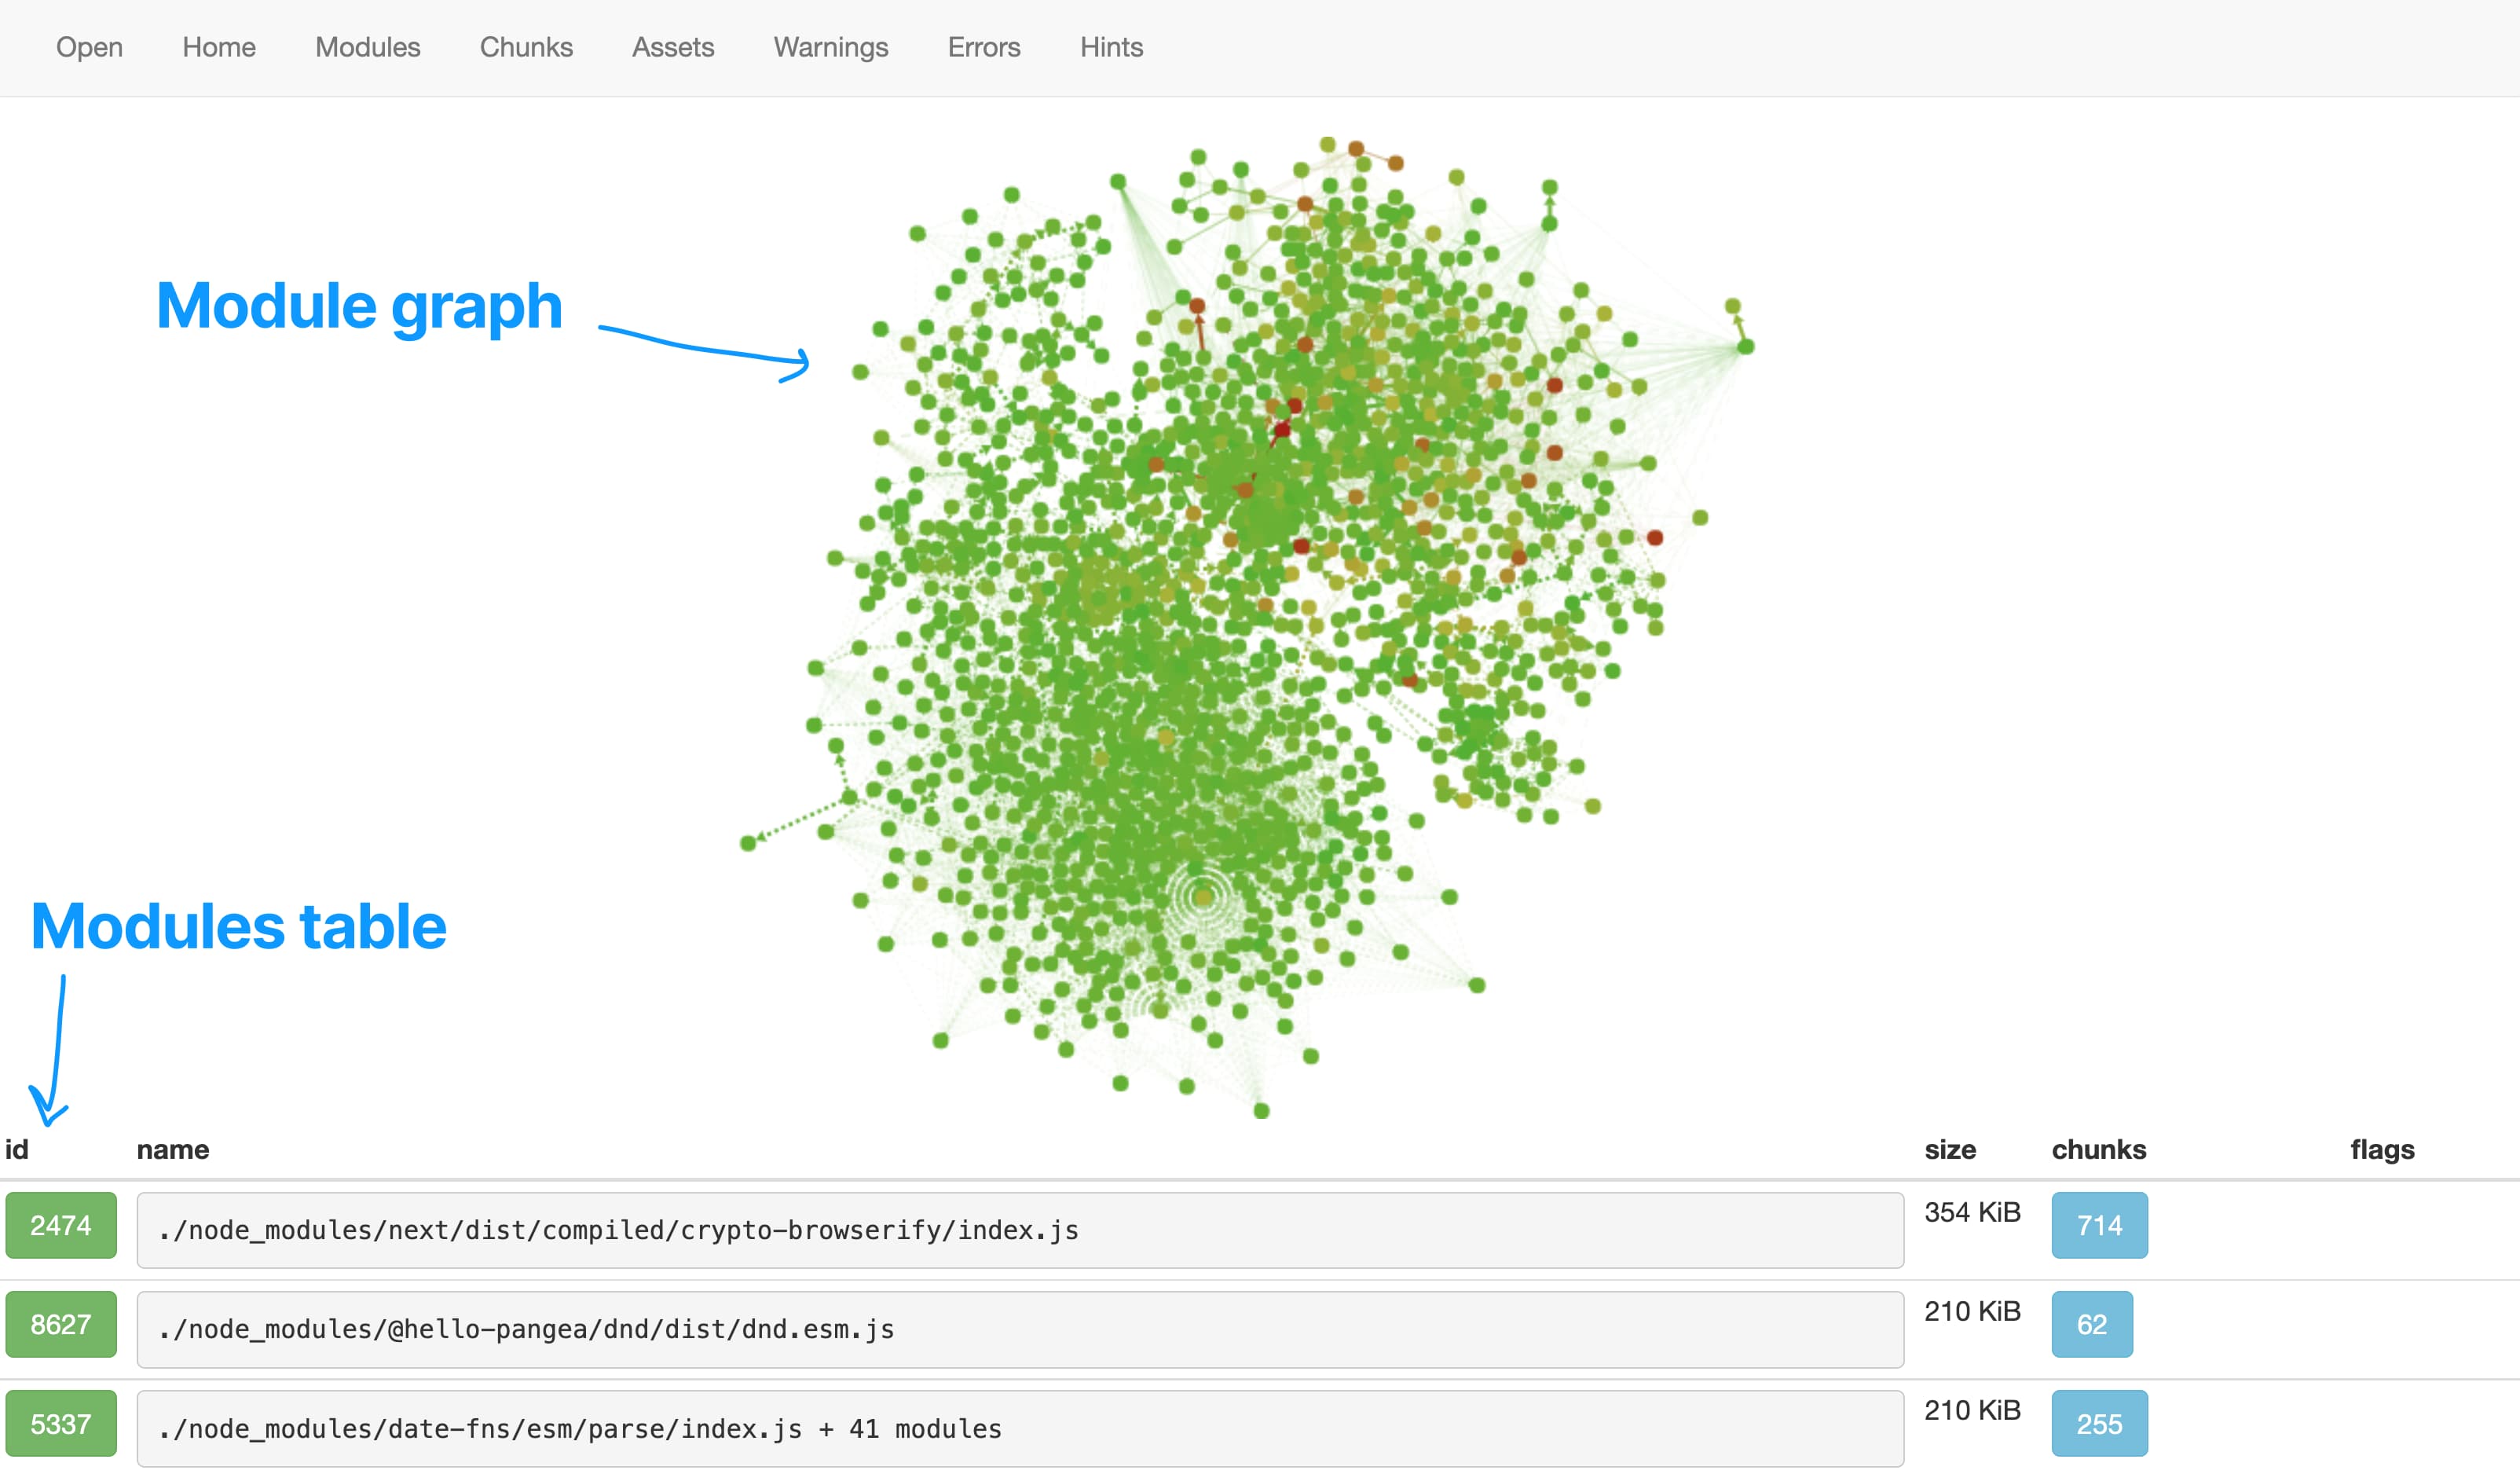This screenshot has height=1474, width=2520.
Task: Open the Warnings section
Action: tap(829, 47)
